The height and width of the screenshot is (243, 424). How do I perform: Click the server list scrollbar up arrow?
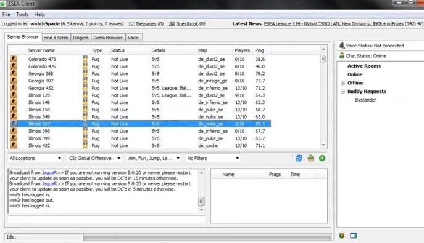coord(323,49)
